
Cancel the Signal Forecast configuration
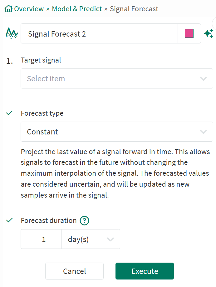click(x=74, y=271)
